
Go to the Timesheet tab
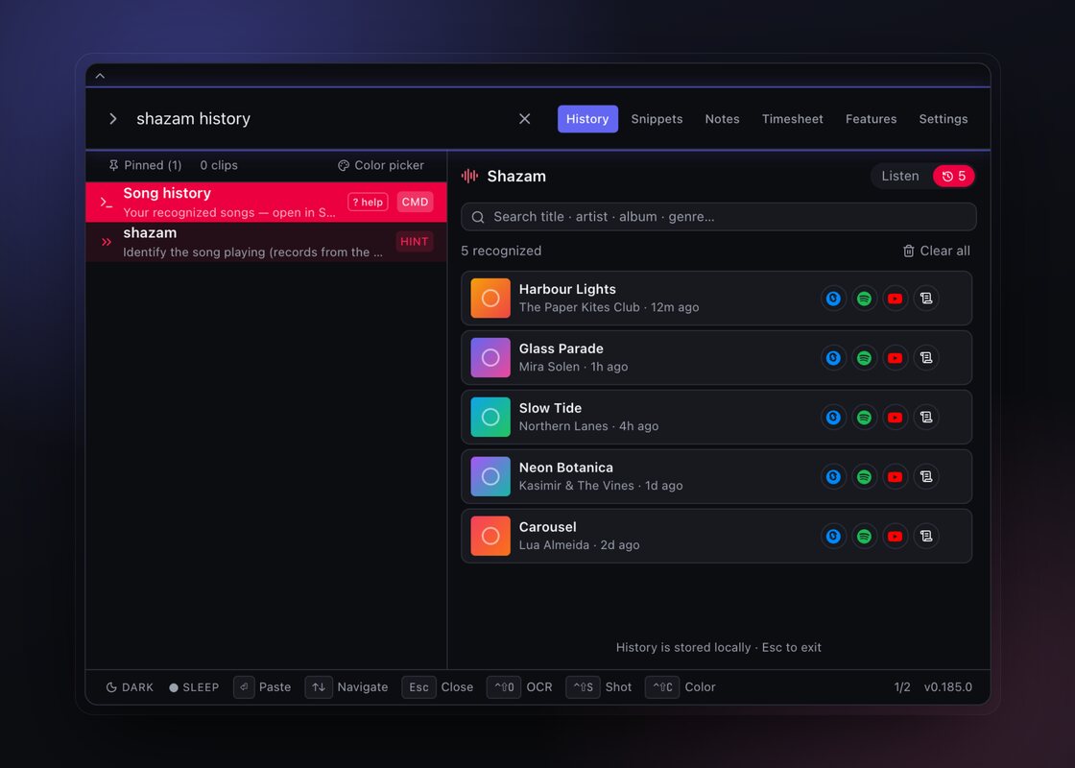(792, 119)
